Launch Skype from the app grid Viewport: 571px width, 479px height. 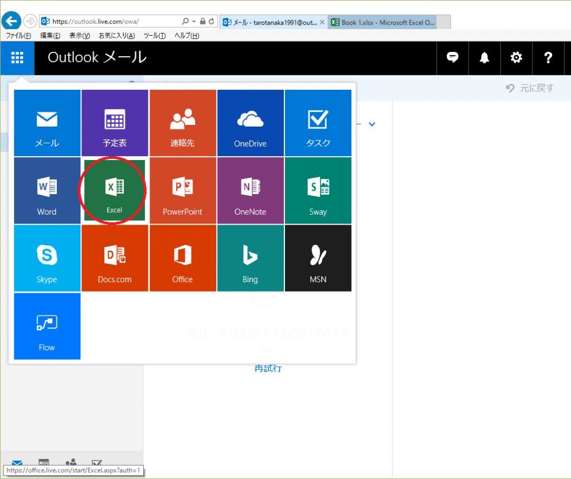[47, 258]
